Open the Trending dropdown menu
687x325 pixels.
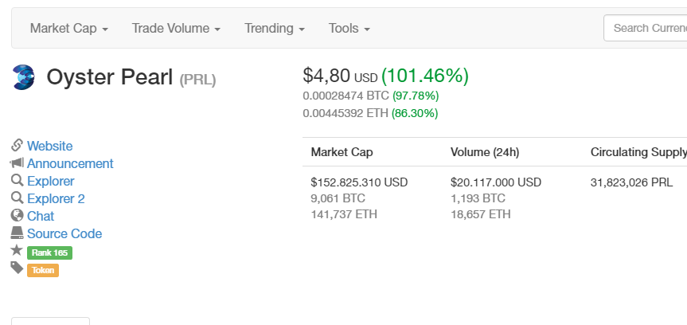click(x=275, y=28)
